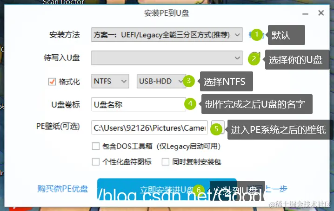Screen dimensions: 334x211
Task: Click the browse button beside PE壁纸 path
Action: click(x=218, y=127)
